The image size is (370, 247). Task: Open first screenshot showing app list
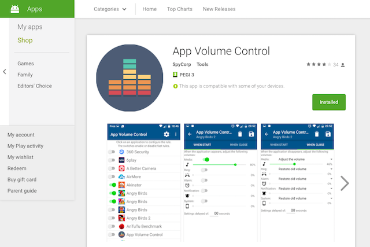144,182
